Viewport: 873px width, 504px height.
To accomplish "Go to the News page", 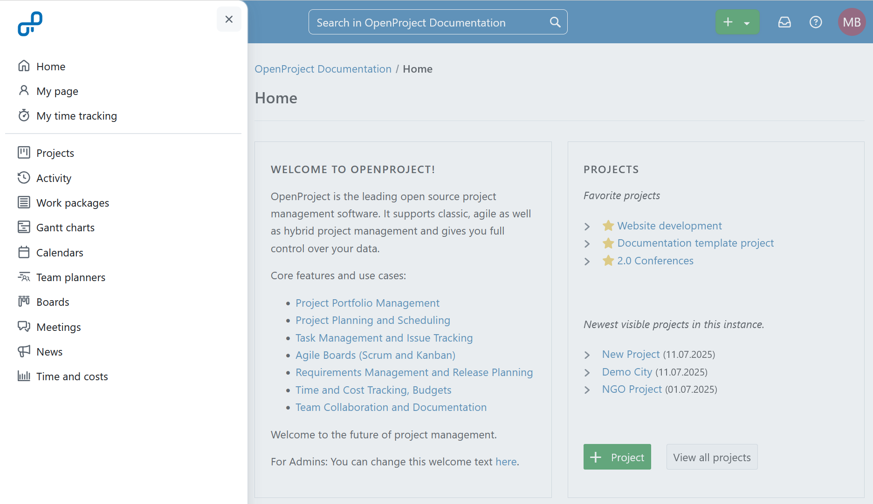I will [49, 351].
